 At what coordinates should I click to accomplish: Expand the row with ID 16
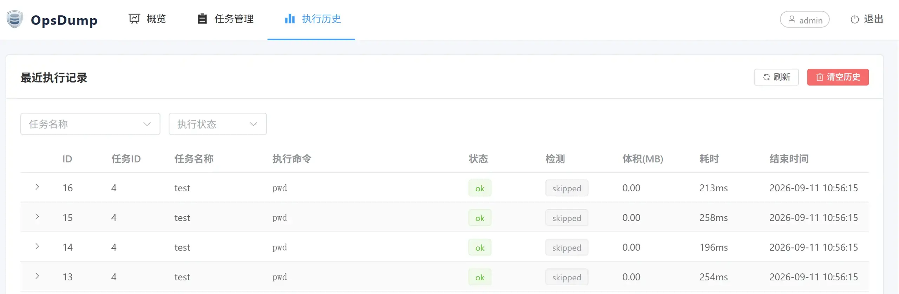(x=37, y=187)
